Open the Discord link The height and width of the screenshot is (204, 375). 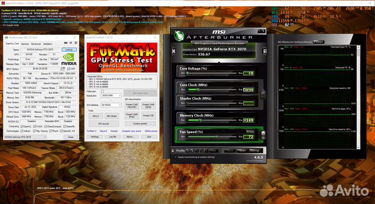103,131
